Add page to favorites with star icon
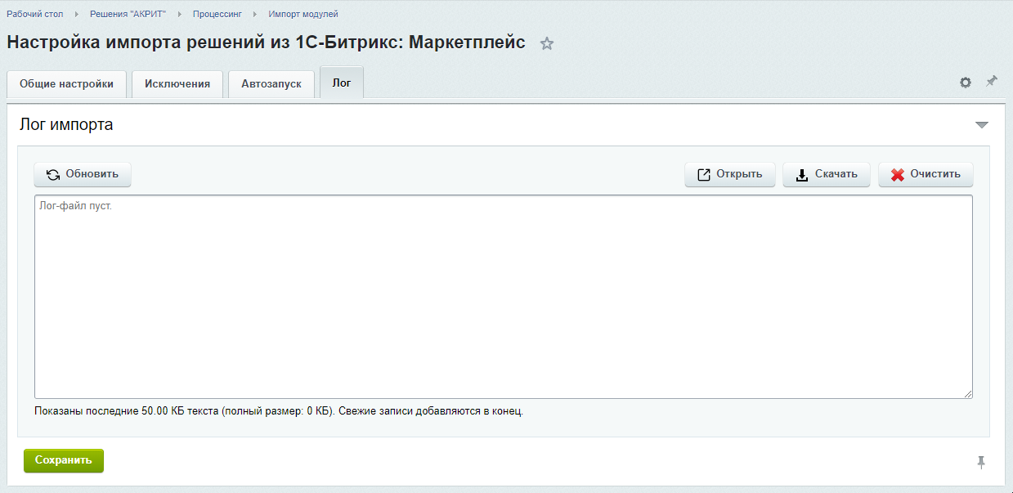 tap(547, 44)
